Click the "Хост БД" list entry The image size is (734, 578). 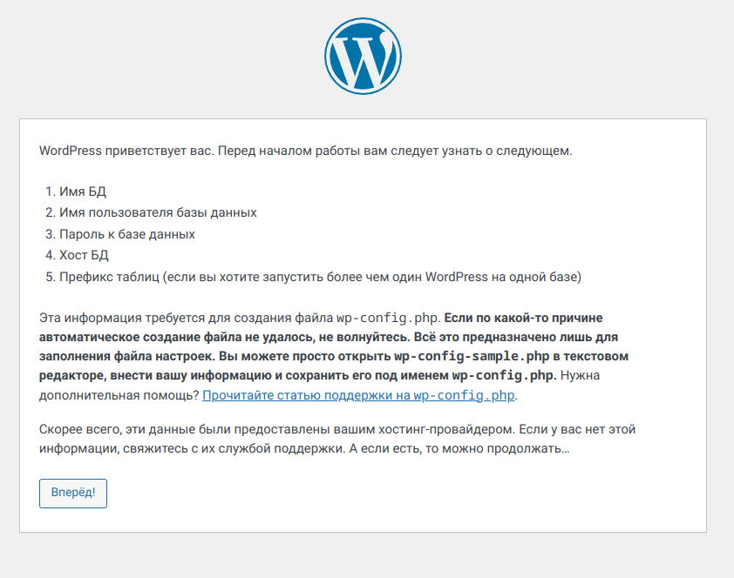click(x=84, y=256)
